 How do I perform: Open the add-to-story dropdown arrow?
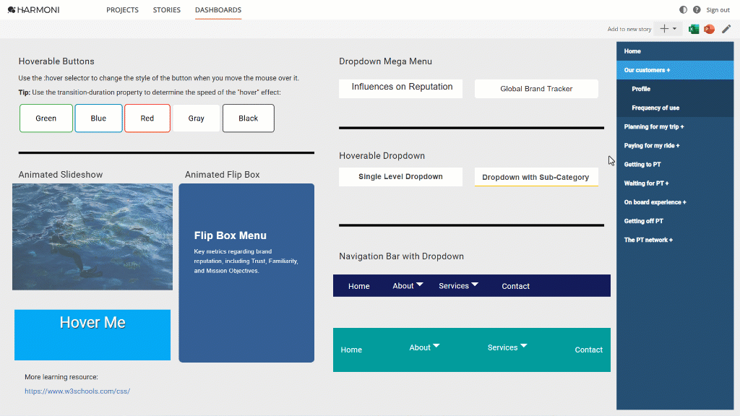coord(674,29)
